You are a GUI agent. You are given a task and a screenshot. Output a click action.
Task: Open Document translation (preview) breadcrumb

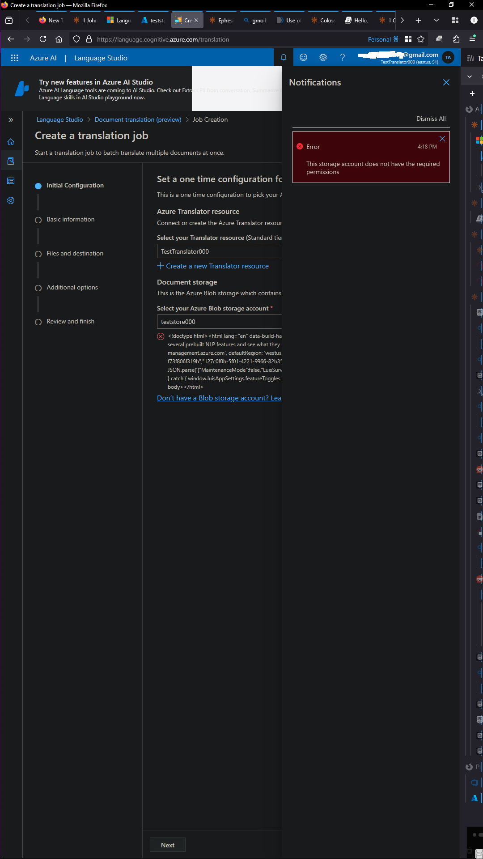coord(138,119)
